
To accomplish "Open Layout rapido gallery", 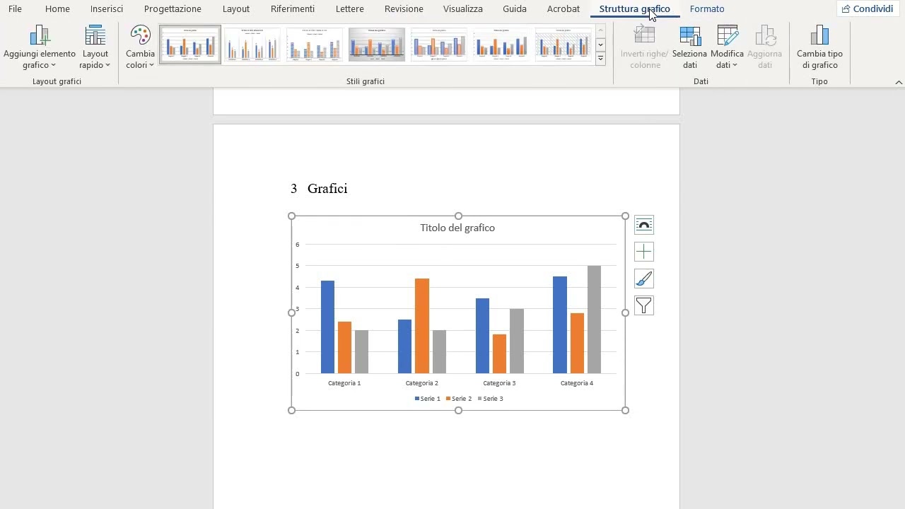I will click(x=95, y=47).
